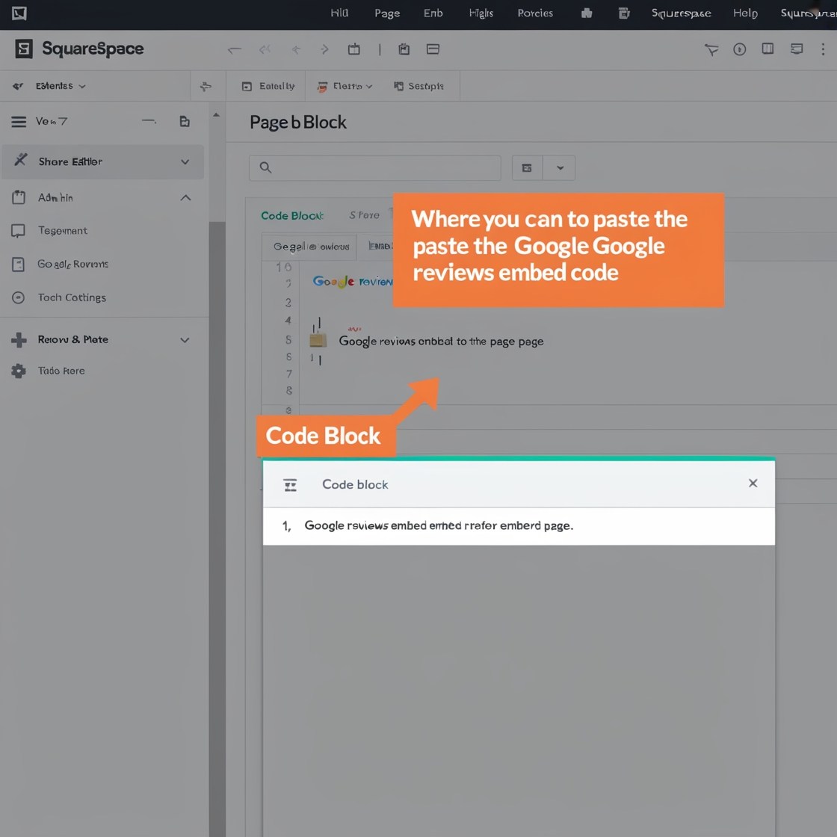Click the clipboard paste toolbar icon
The width and height of the screenshot is (837, 837).
click(x=404, y=49)
